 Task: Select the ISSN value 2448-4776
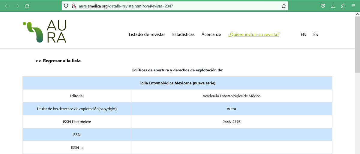pos(232,122)
